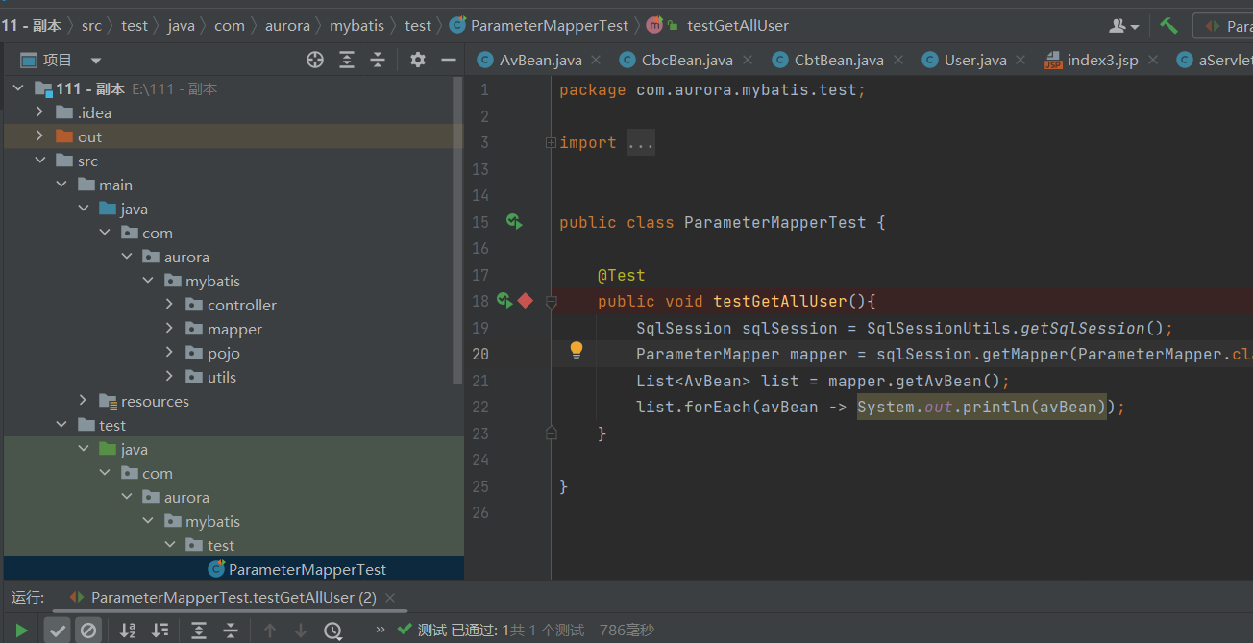Screen dimensions: 1253x643
Task: Expand the folded import block
Action: point(551,142)
